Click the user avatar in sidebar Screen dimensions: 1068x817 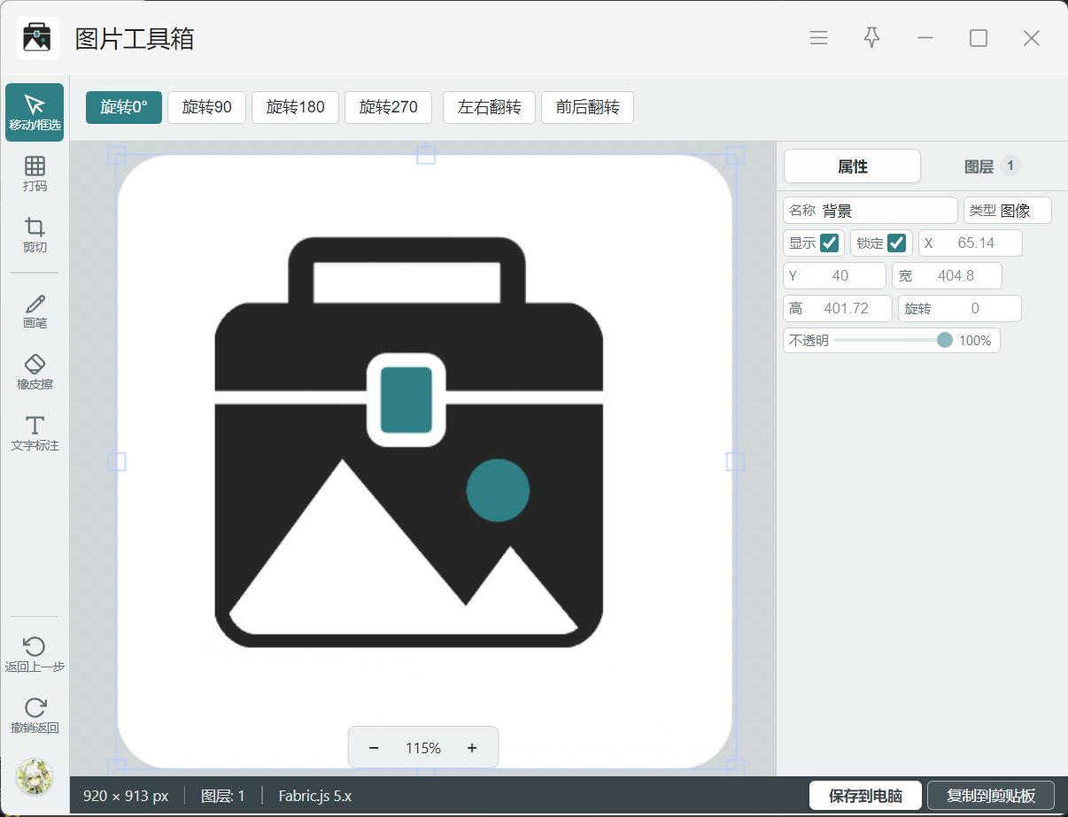click(35, 776)
